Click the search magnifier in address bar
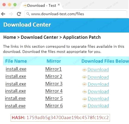The height and width of the screenshot is (124, 129). coord(28,14)
